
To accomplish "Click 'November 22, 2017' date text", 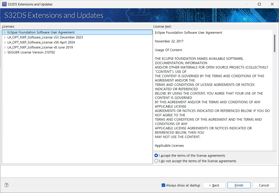I will point(169,41).
